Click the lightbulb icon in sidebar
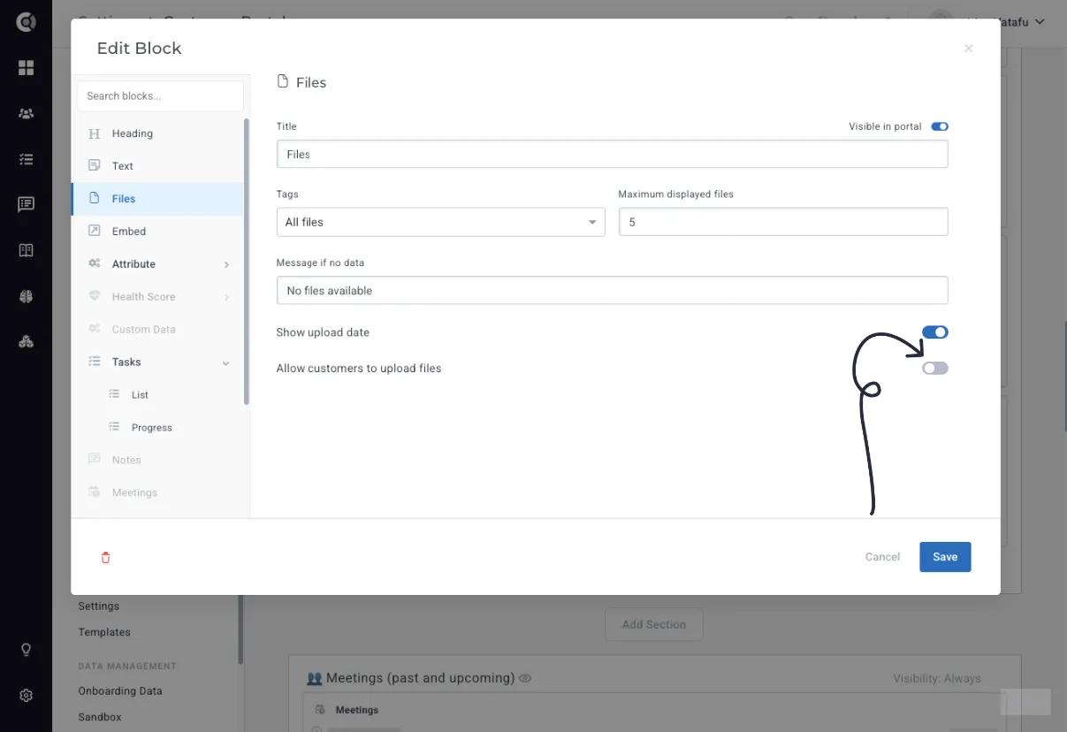The image size is (1067, 732). pos(26,650)
